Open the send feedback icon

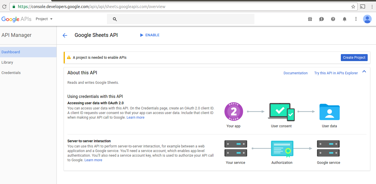(x=322, y=19)
